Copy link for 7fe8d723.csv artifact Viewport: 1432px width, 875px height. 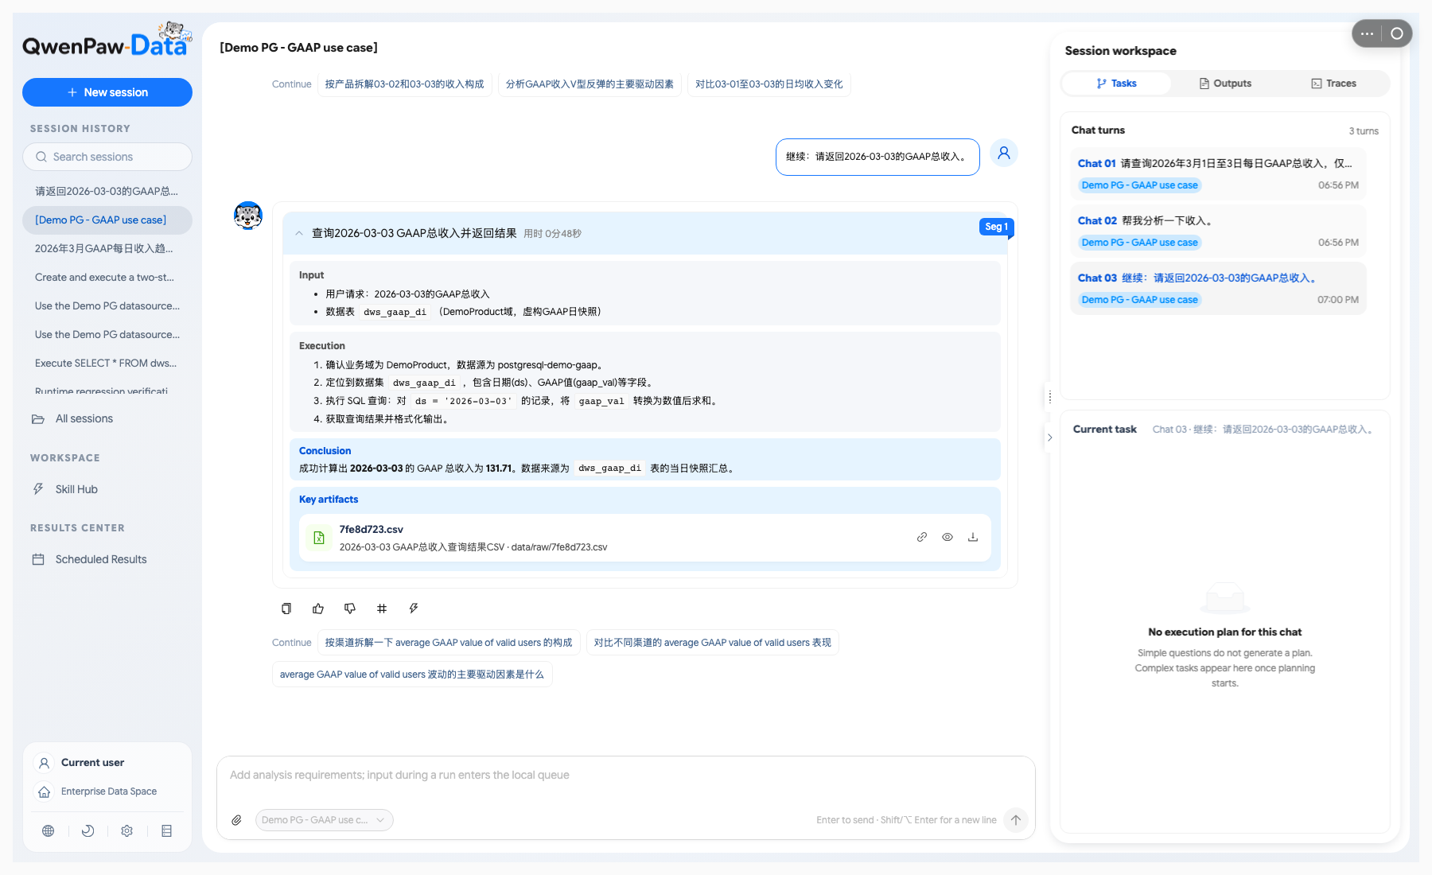(922, 537)
